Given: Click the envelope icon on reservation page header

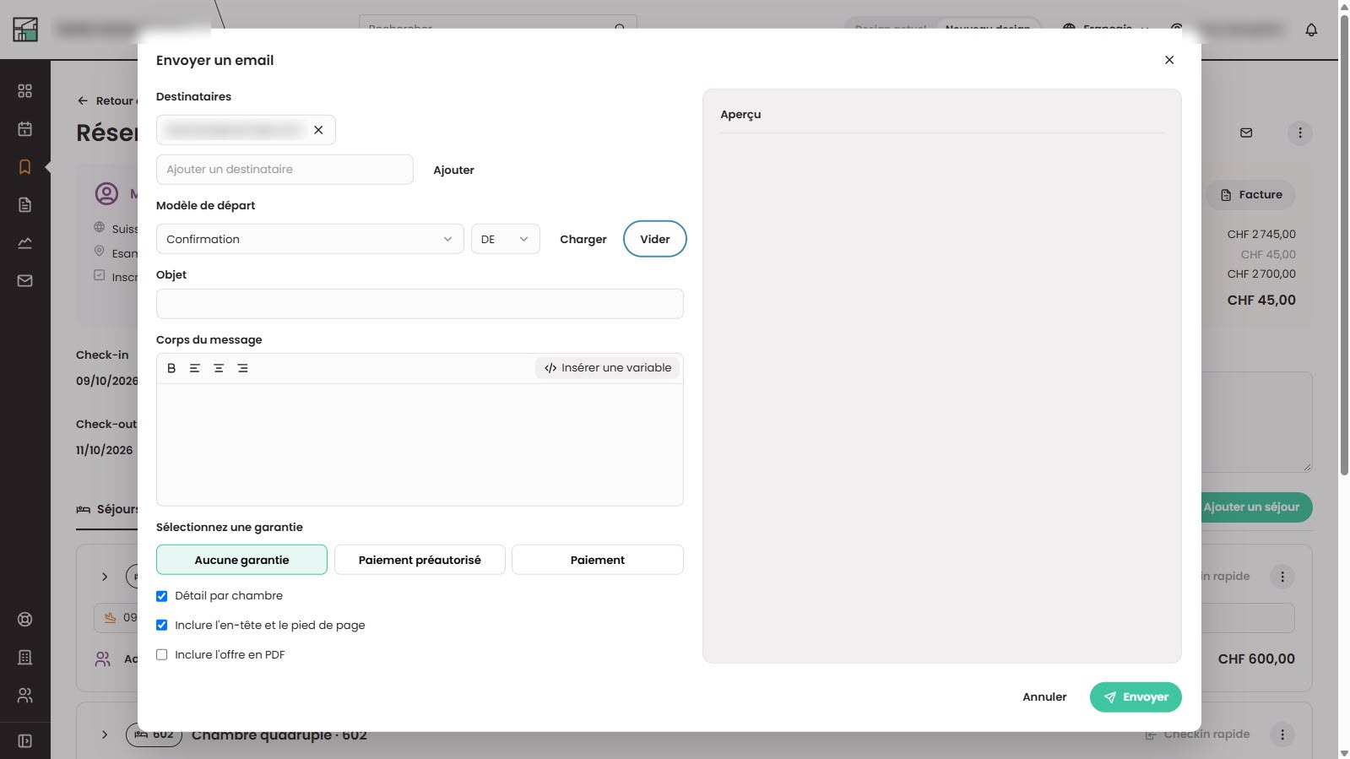Looking at the screenshot, I should coord(1246,133).
